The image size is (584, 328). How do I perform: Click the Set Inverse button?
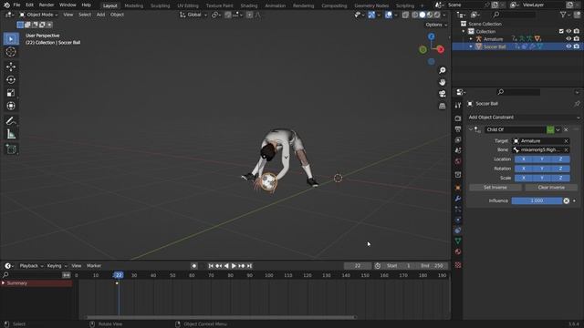495,188
